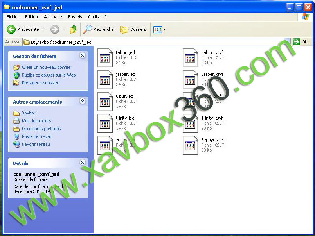Open the forward history dropdown arrow

click(x=64, y=29)
